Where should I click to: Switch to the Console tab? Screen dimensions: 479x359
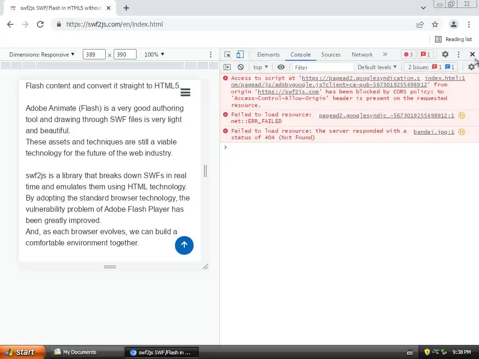point(301,54)
